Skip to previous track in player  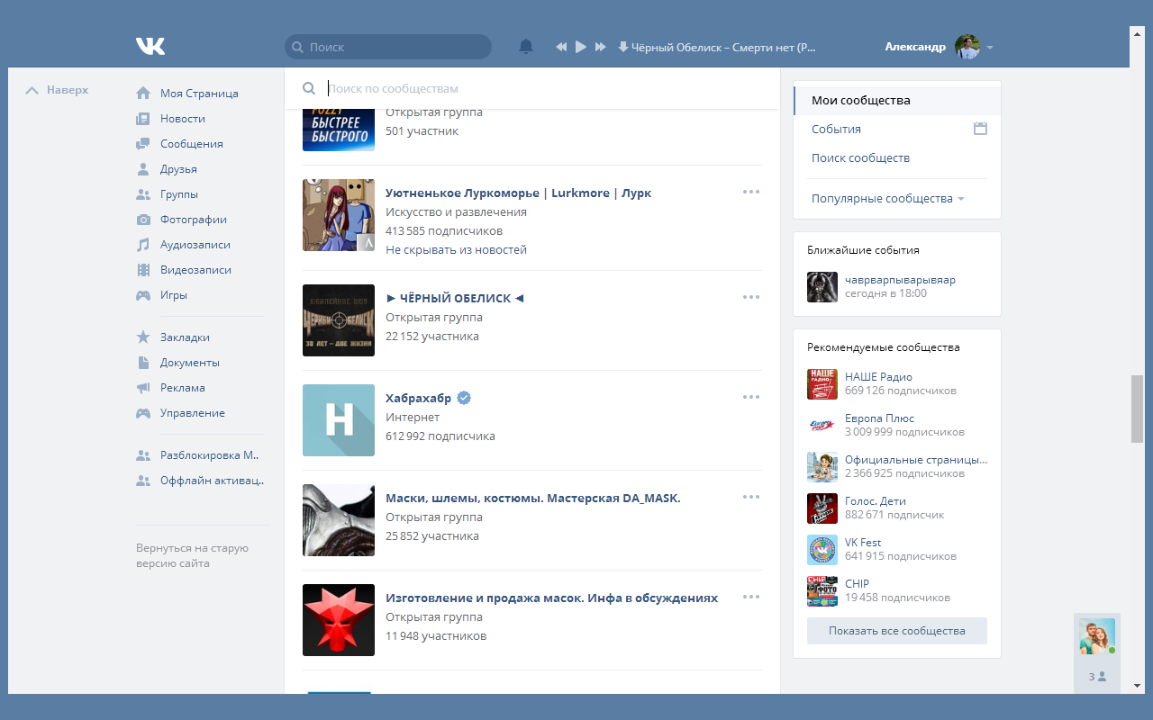tap(561, 47)
